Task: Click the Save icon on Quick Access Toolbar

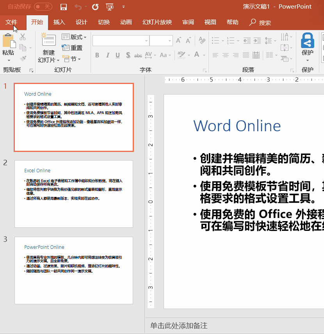Action: pyautogui.click(x=64, y=7)
